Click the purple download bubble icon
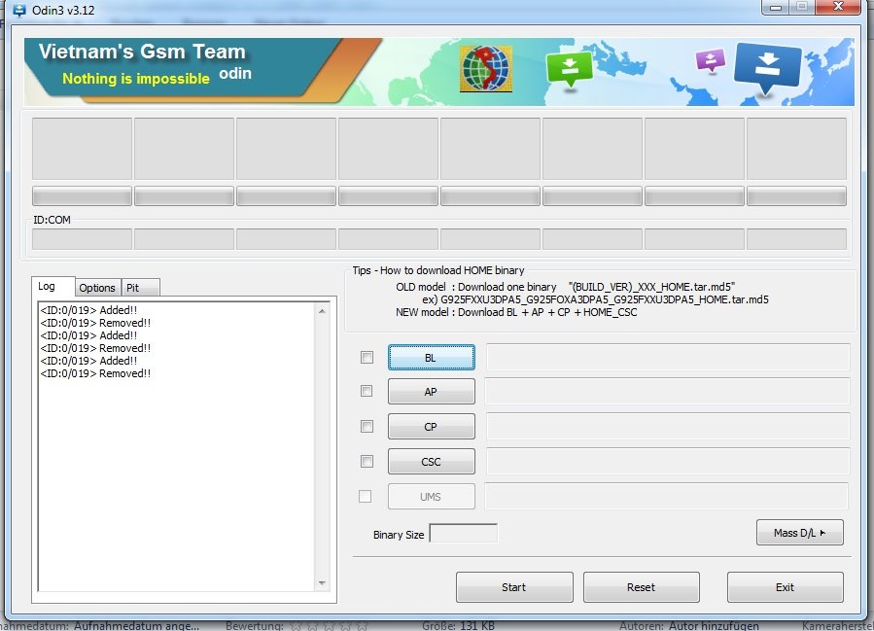 point(711,59)
